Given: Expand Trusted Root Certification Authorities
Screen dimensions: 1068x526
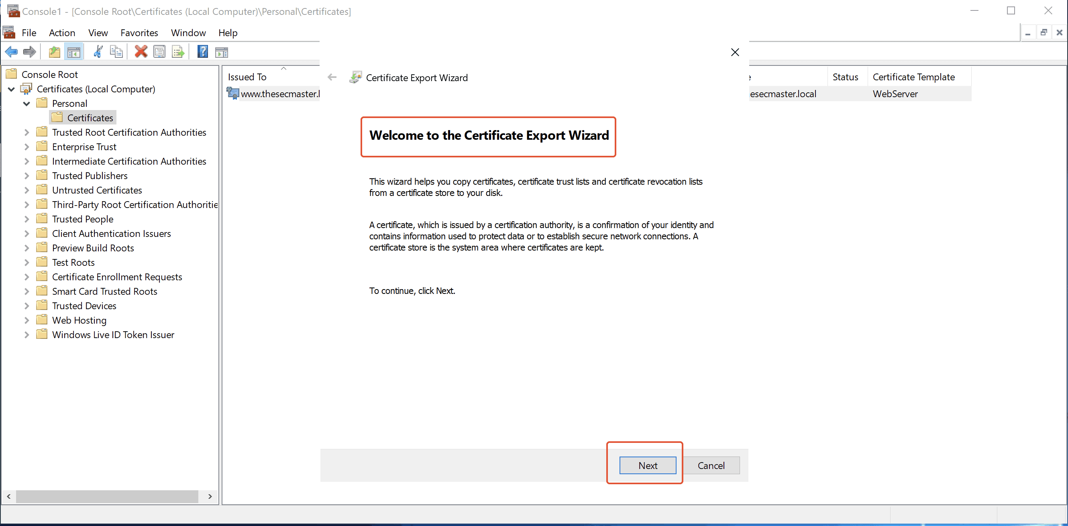Looking at the screenshot, I should [27, 132].
